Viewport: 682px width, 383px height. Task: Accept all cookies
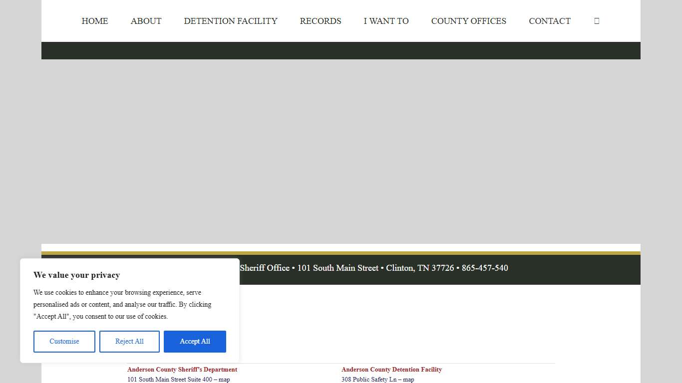click(x=195, y=341)
